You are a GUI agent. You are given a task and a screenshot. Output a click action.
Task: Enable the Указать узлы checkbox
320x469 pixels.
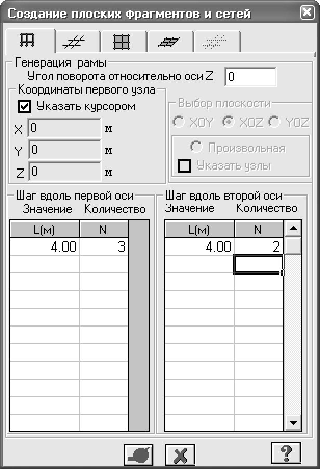click(184, 166)
